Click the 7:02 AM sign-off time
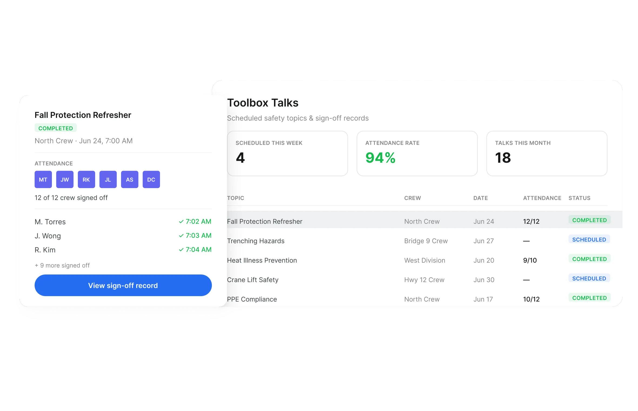Screen dimensions: 638x411 [195, 221]
